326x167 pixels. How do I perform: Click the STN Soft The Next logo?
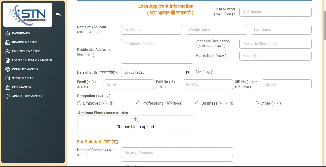[28, 15]
